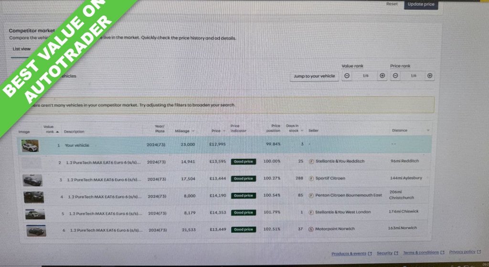Image resolution: width=489 pixels, height=267 pixels.
Task: Click seller icon beside Penton Citroen Bournemouth East
Action: [311, 195]
